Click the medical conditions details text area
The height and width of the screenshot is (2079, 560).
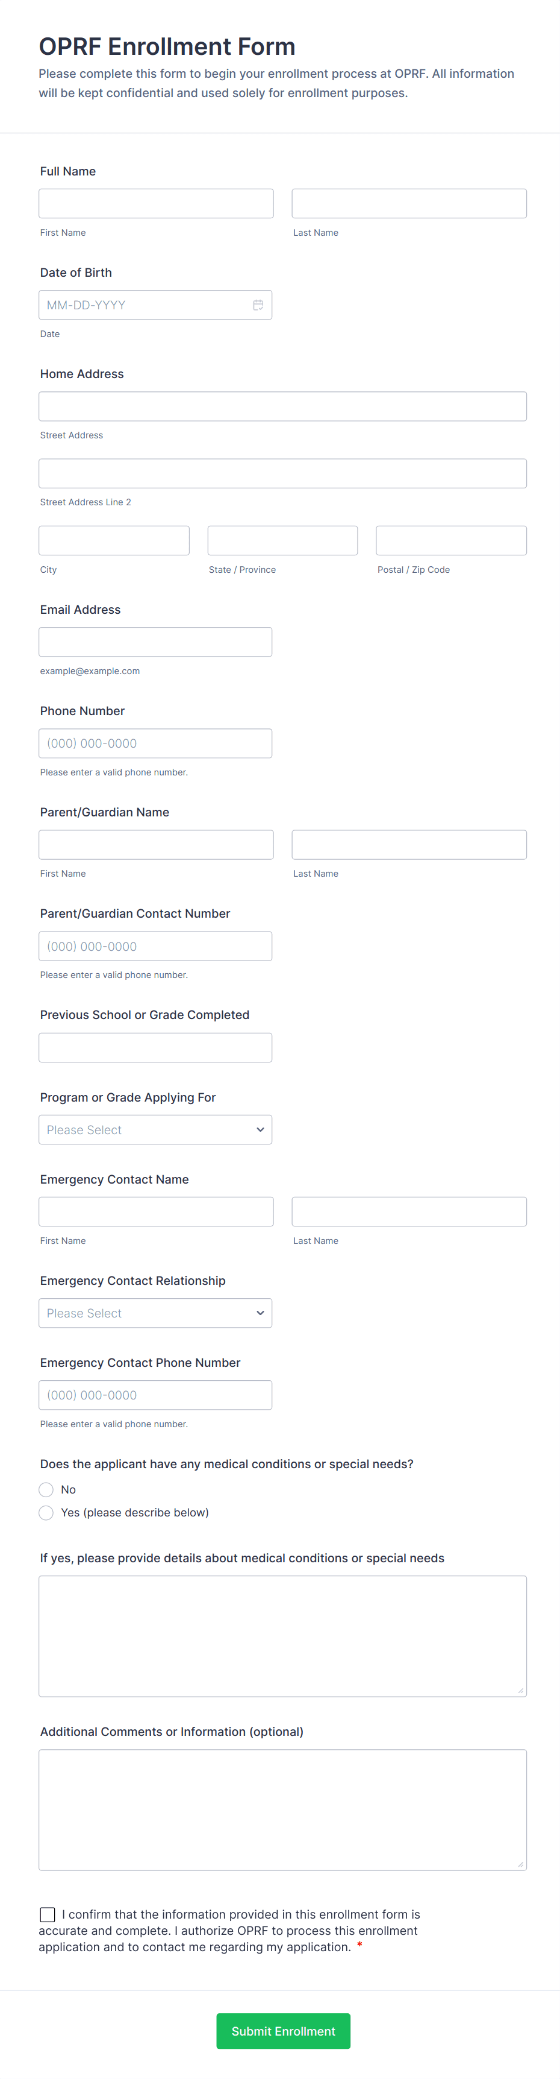(x=282, y=1636)
